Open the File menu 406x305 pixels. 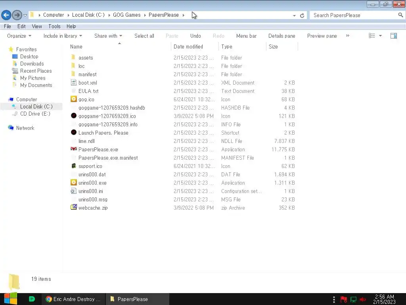click(8, 26)
